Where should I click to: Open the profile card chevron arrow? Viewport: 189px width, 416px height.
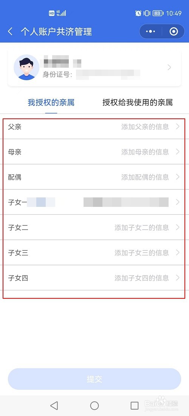(x=169, y=67)
